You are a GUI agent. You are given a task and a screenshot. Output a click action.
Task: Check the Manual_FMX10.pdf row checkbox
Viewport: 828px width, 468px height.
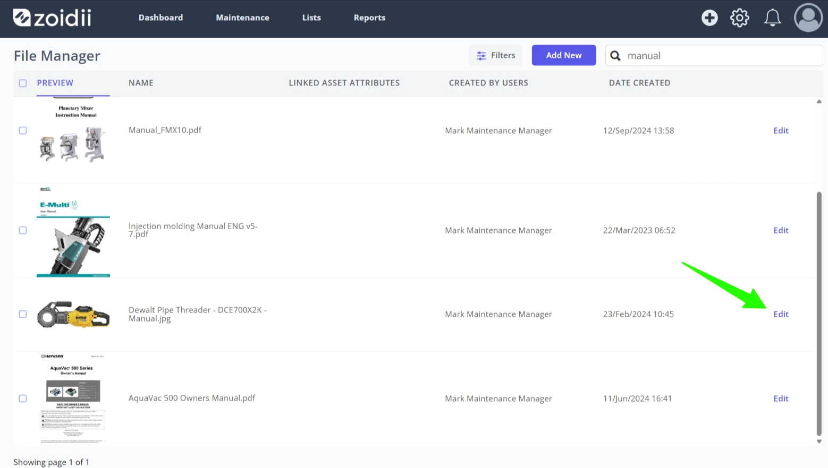[23, 131]
